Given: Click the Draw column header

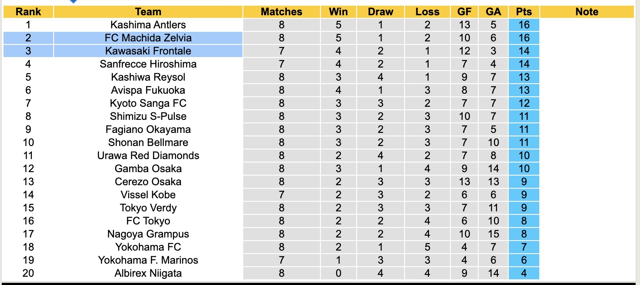Looking at the screenshot, I should [x=380, y=12].
